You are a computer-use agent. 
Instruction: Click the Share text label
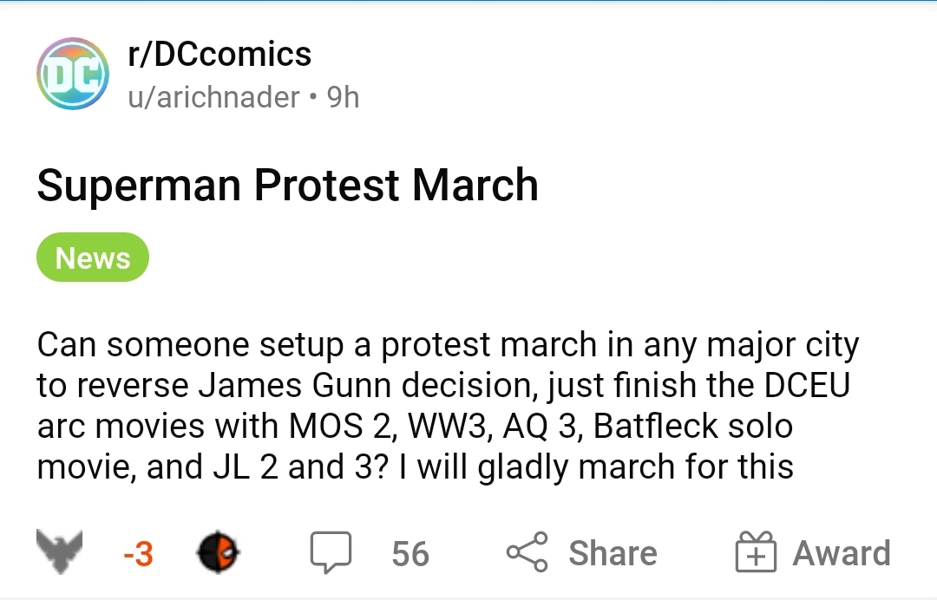pos(613,553)
